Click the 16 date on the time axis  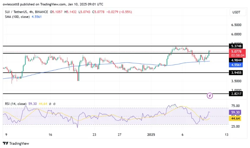(50, 135)
